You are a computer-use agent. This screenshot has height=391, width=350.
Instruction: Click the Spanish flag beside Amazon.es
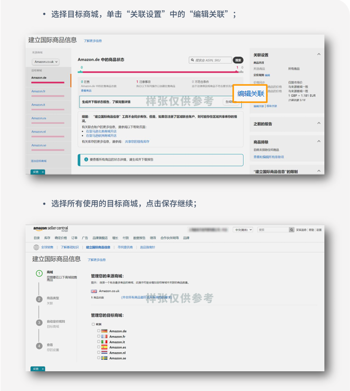click(x=104, y=347)
